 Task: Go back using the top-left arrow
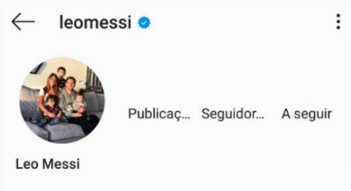point(23,21)
